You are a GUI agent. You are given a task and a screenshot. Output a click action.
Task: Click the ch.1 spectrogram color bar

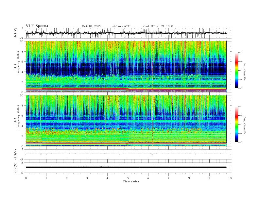pyautogui.click(x=236, y=70)
